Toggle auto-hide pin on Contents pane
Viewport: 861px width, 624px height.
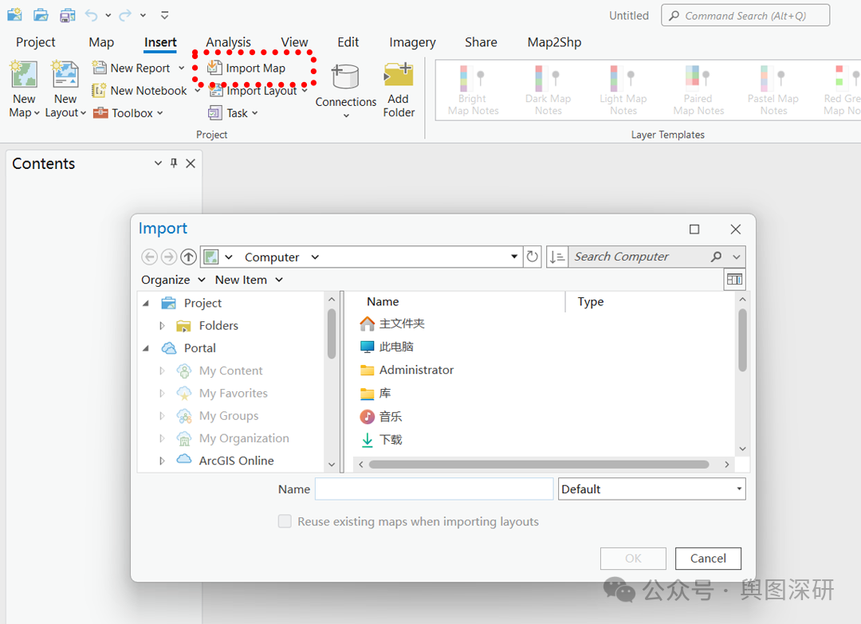click(174, 163)
